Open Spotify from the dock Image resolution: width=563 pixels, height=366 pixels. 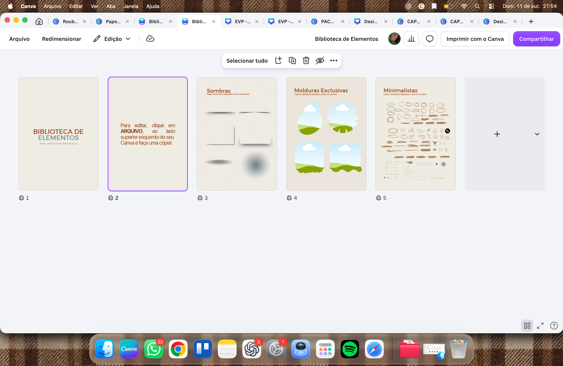point(350,349)
